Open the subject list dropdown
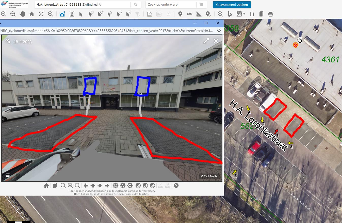The width and height of the screenshot is (342, 223). tap(201, 5)
